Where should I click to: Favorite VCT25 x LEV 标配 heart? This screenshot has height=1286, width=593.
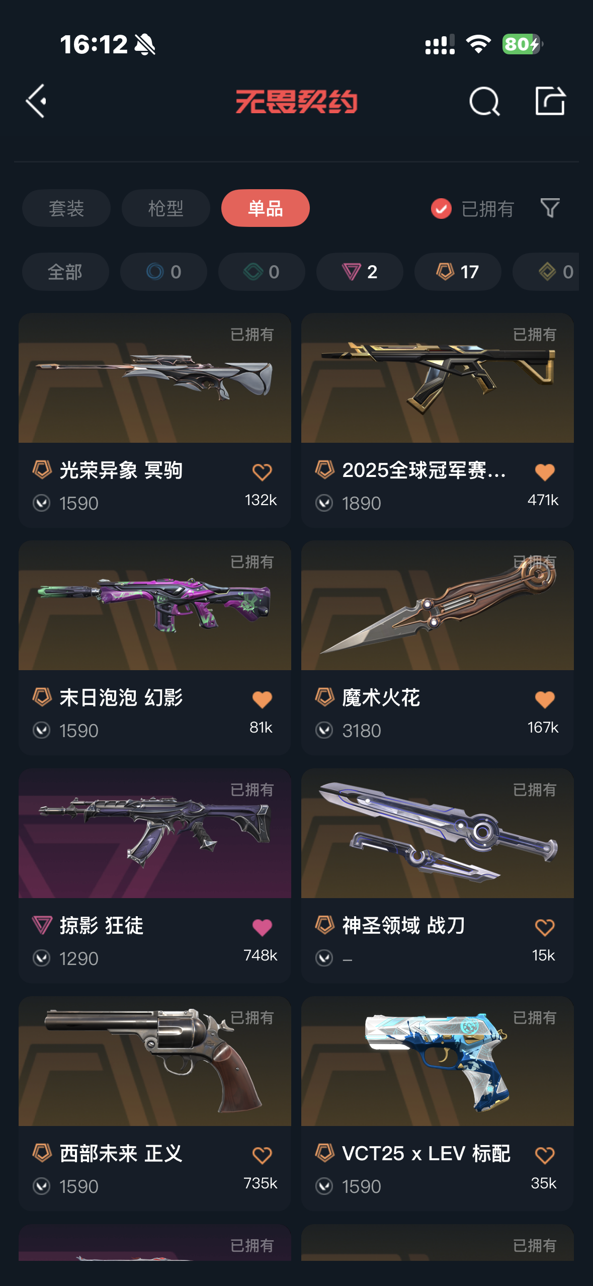pyautogui.click(x=545, y=1155)
